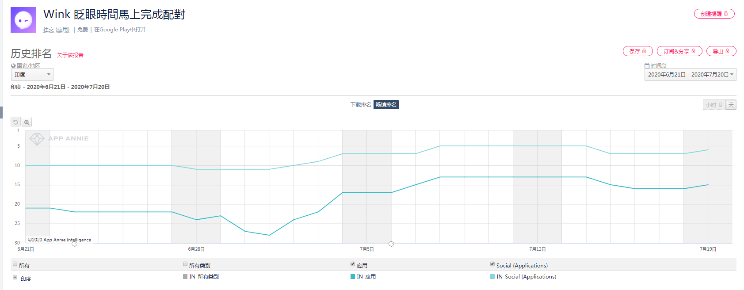Screen dimensions: 744x290
Task: Click the 免费 price label
Action: tap(83, 30)
